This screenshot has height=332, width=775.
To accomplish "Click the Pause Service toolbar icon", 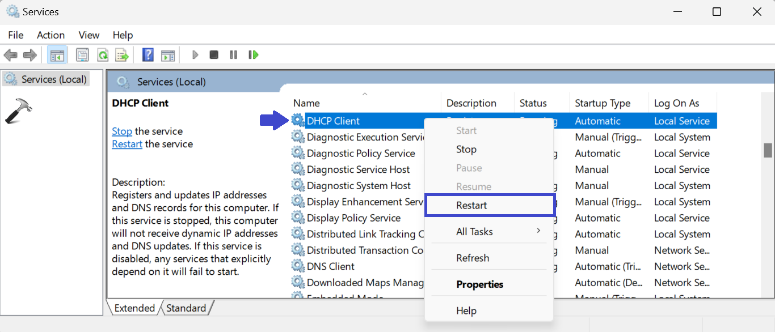I will [x=233, y=55].
